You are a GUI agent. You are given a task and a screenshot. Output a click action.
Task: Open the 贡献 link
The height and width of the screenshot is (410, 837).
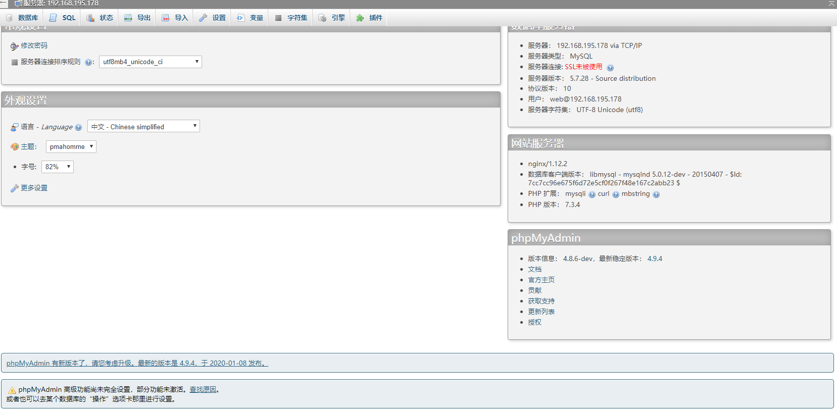[534, 290]
